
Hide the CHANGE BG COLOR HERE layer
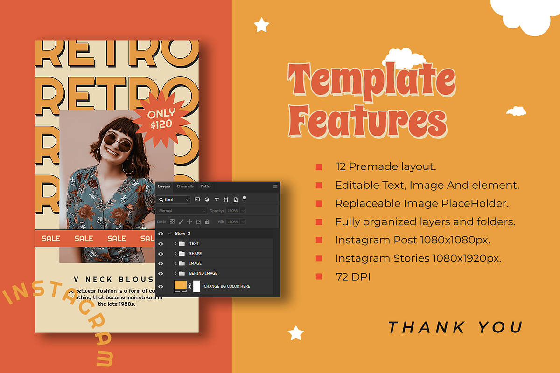[161, 286]
